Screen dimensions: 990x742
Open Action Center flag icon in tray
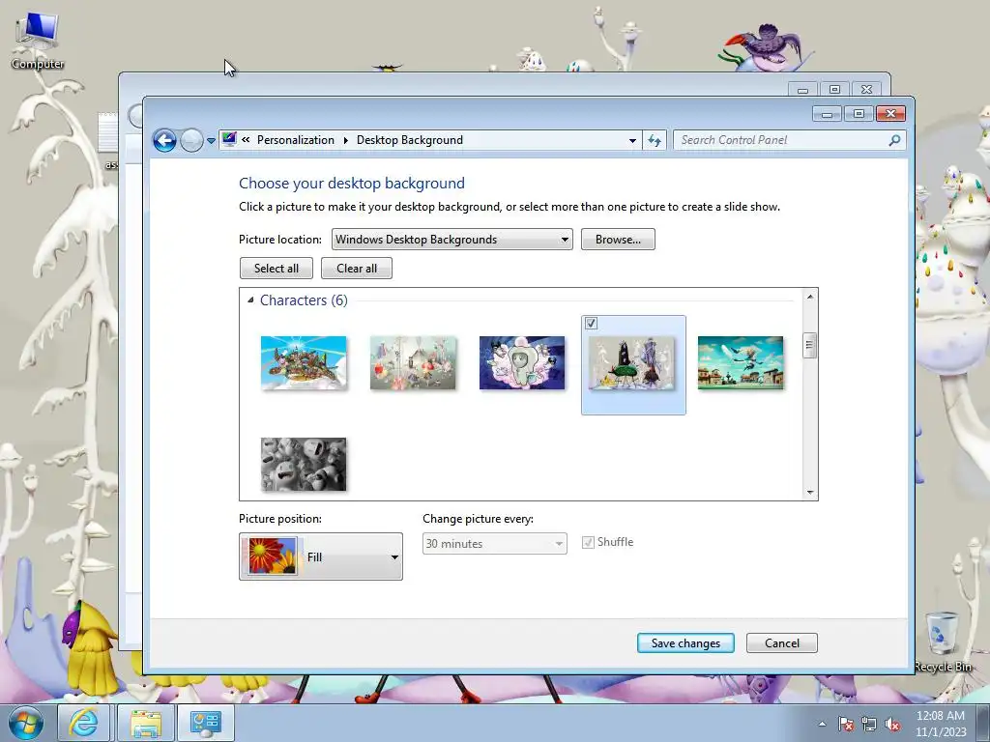(845, 724)
